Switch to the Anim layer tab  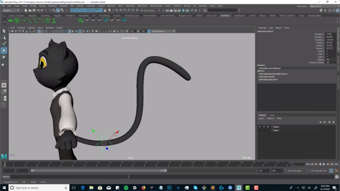click(272, 115)
